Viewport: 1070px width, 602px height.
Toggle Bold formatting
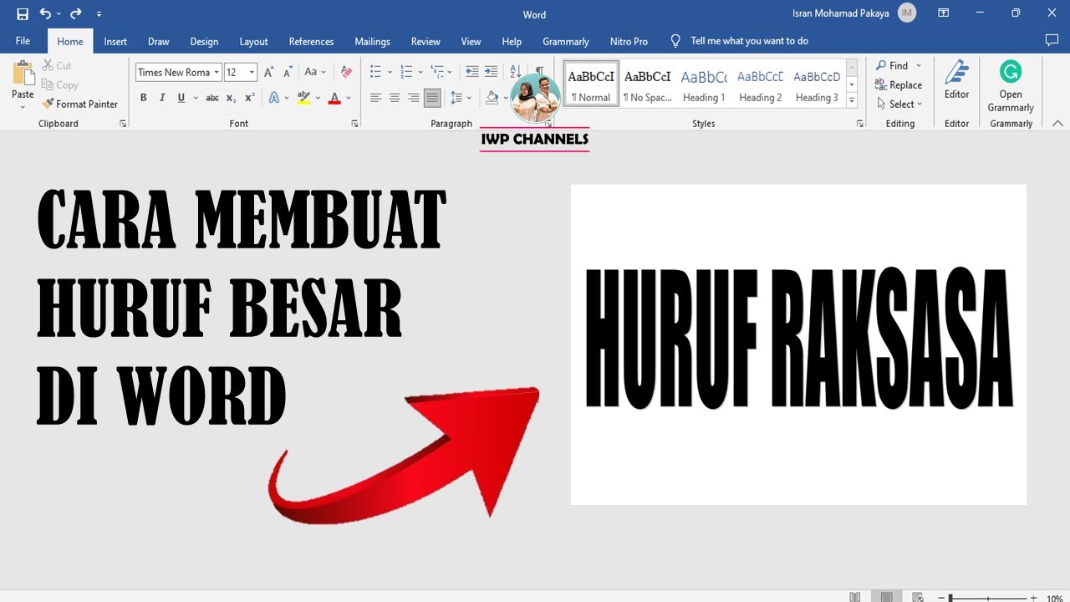(143, 98)
